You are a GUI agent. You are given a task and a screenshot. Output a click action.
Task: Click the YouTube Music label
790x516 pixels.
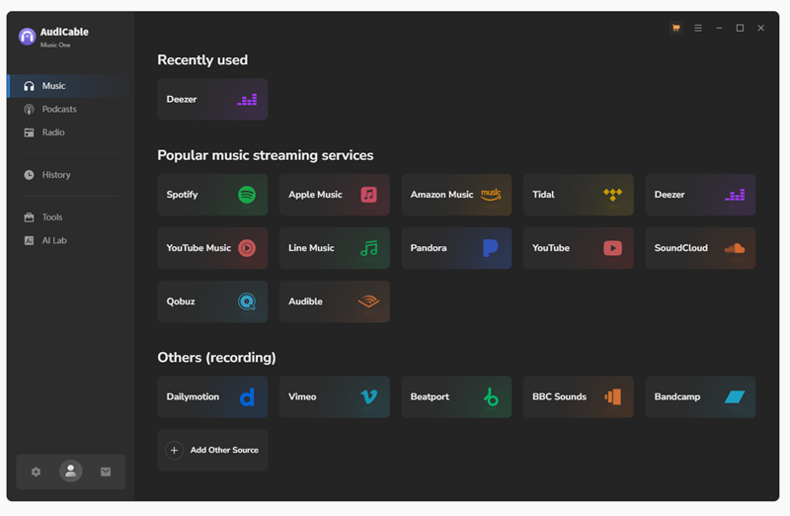[x=198, y=248]
